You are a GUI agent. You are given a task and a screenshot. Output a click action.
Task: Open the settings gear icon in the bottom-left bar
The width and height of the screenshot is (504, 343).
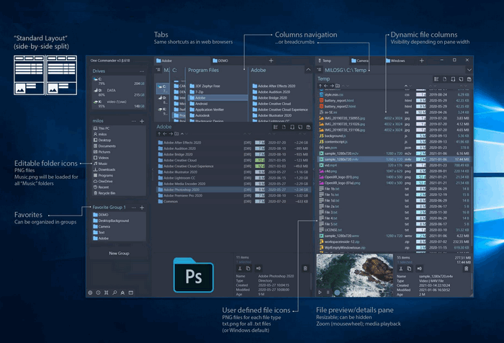90,293
